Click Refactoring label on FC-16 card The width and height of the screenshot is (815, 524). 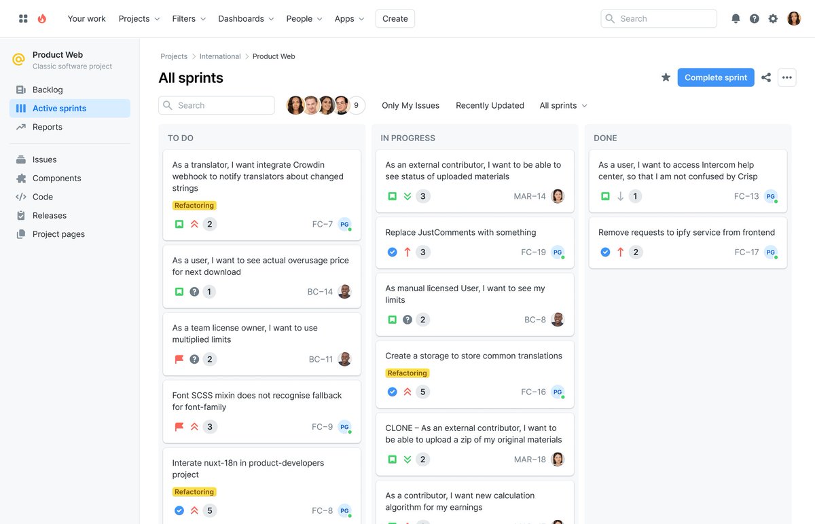click(407, 373)
